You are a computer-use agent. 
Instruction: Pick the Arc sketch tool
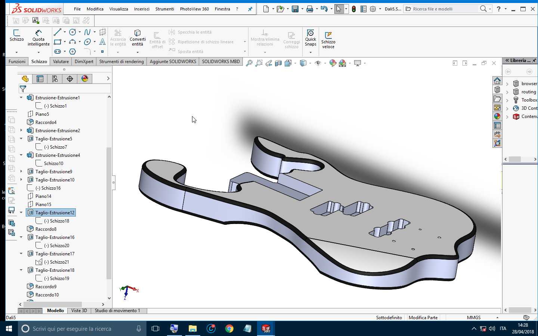72,42
